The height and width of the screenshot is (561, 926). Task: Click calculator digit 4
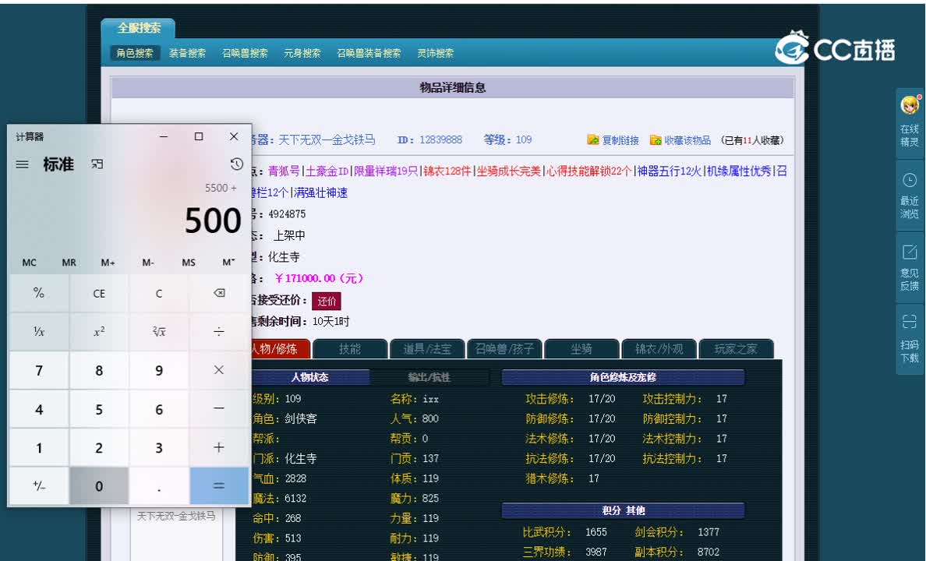pyautogui.click(x=39, y=408)
